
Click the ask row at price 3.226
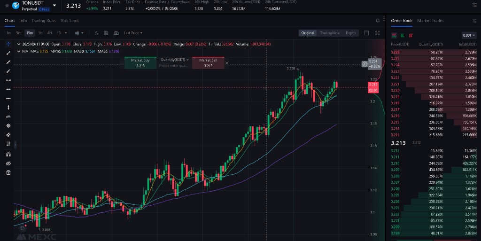point(434,53)
